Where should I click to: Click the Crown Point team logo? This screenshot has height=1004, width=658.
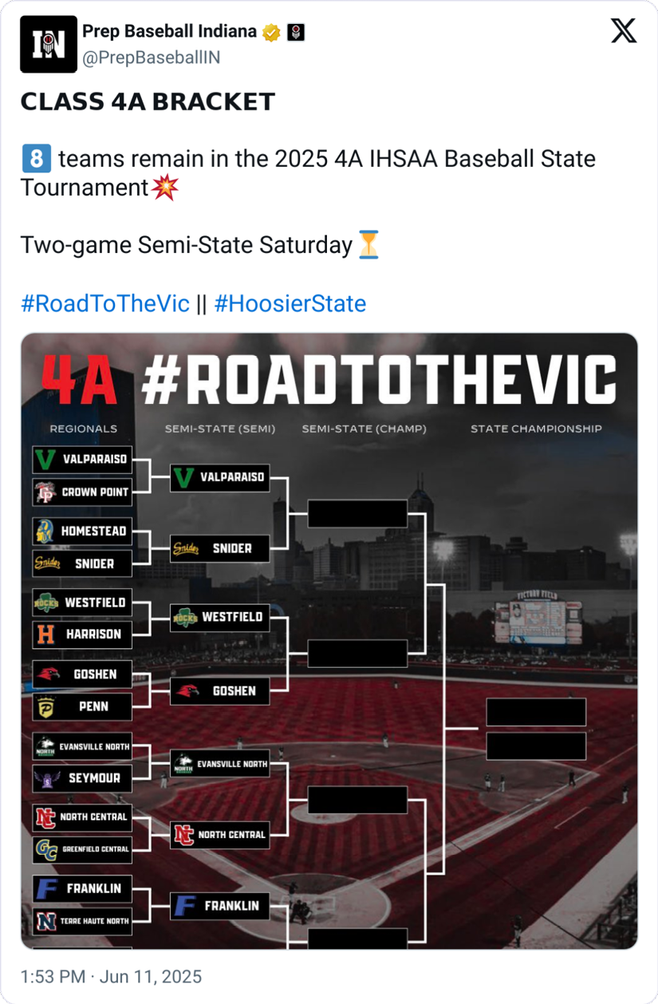pos(45,492)
